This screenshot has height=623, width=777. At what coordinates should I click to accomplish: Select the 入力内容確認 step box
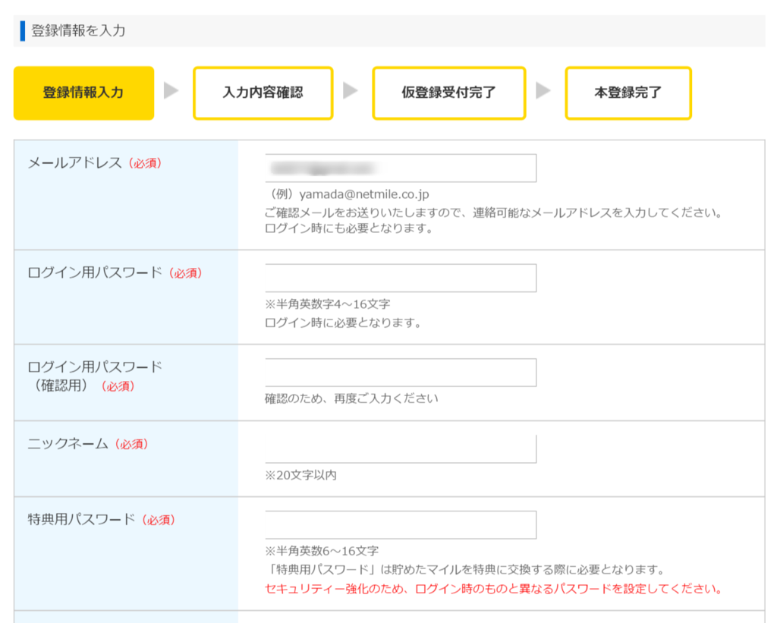[263, 93]
